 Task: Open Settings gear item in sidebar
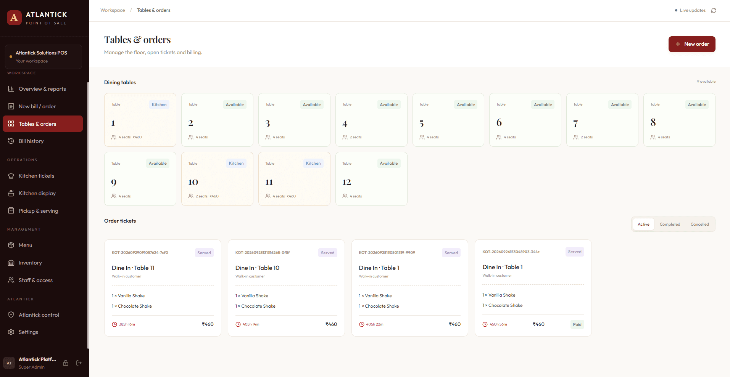pyautogui.click(x=43, y=332)
